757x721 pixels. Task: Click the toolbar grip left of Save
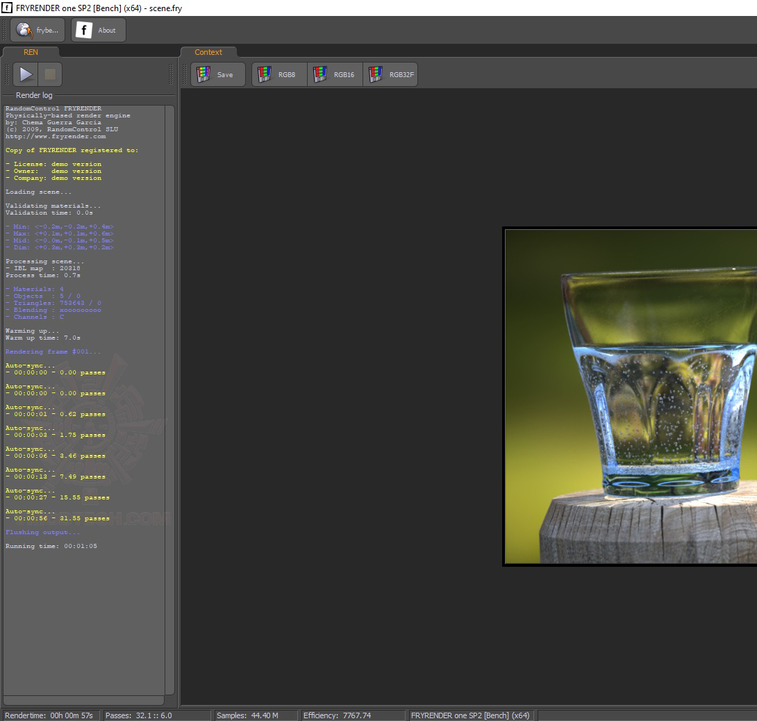click(x=185, y=74)
